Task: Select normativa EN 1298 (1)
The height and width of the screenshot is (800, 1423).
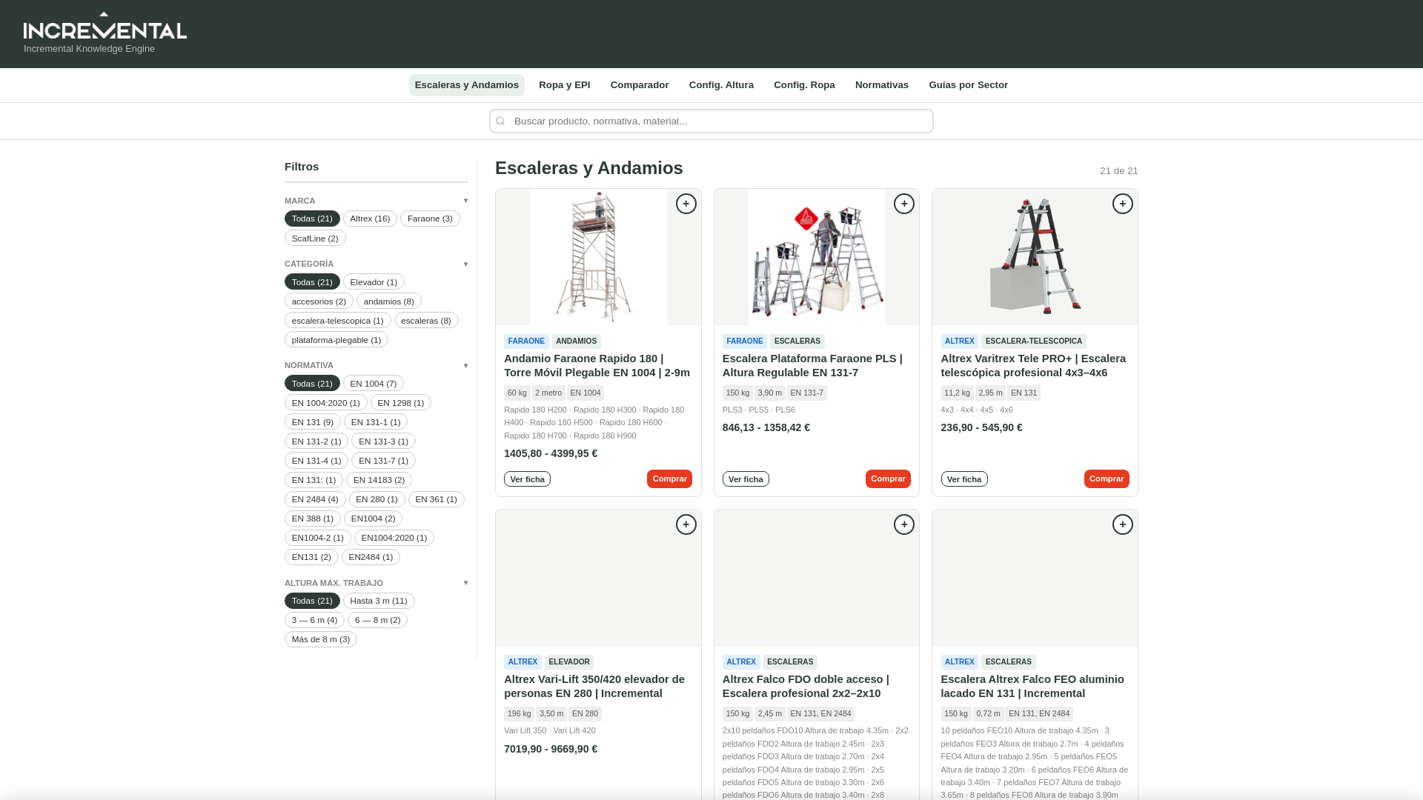Action: [401, 402]
